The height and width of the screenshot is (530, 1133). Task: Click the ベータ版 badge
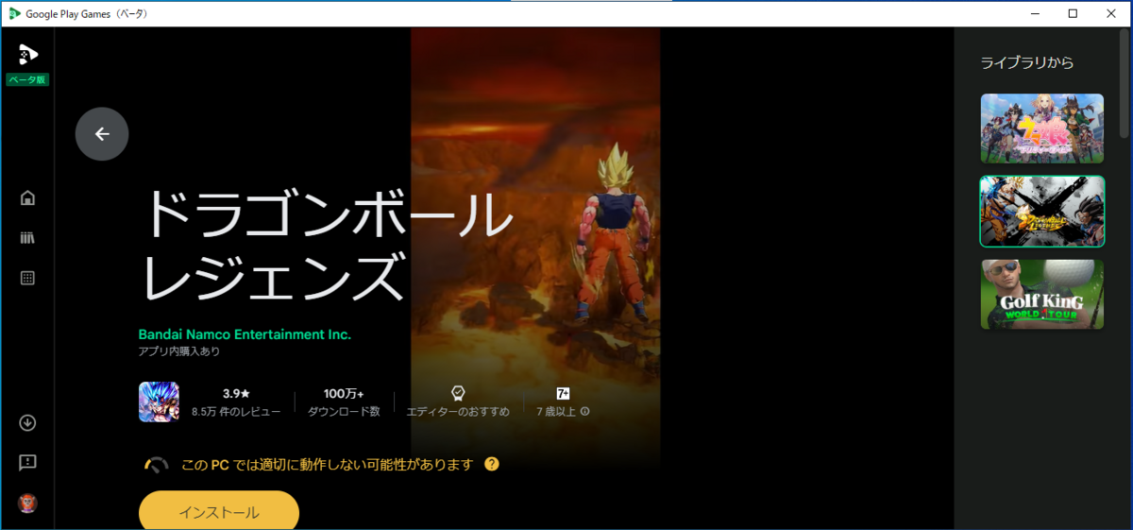pyautogui.click(x=27, y=79)
